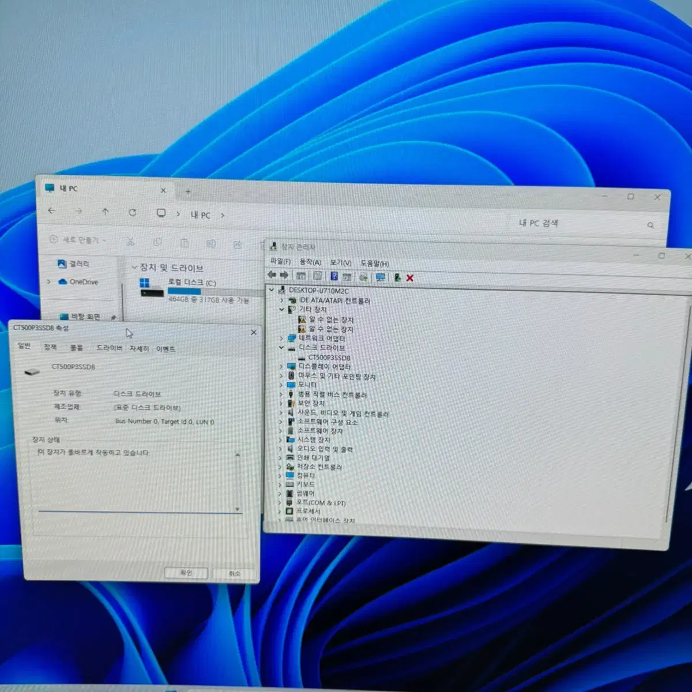This screenshot has width=692, height=692.
Task: Close the 내 PC Explorer tab
Action: pos(163,190)
